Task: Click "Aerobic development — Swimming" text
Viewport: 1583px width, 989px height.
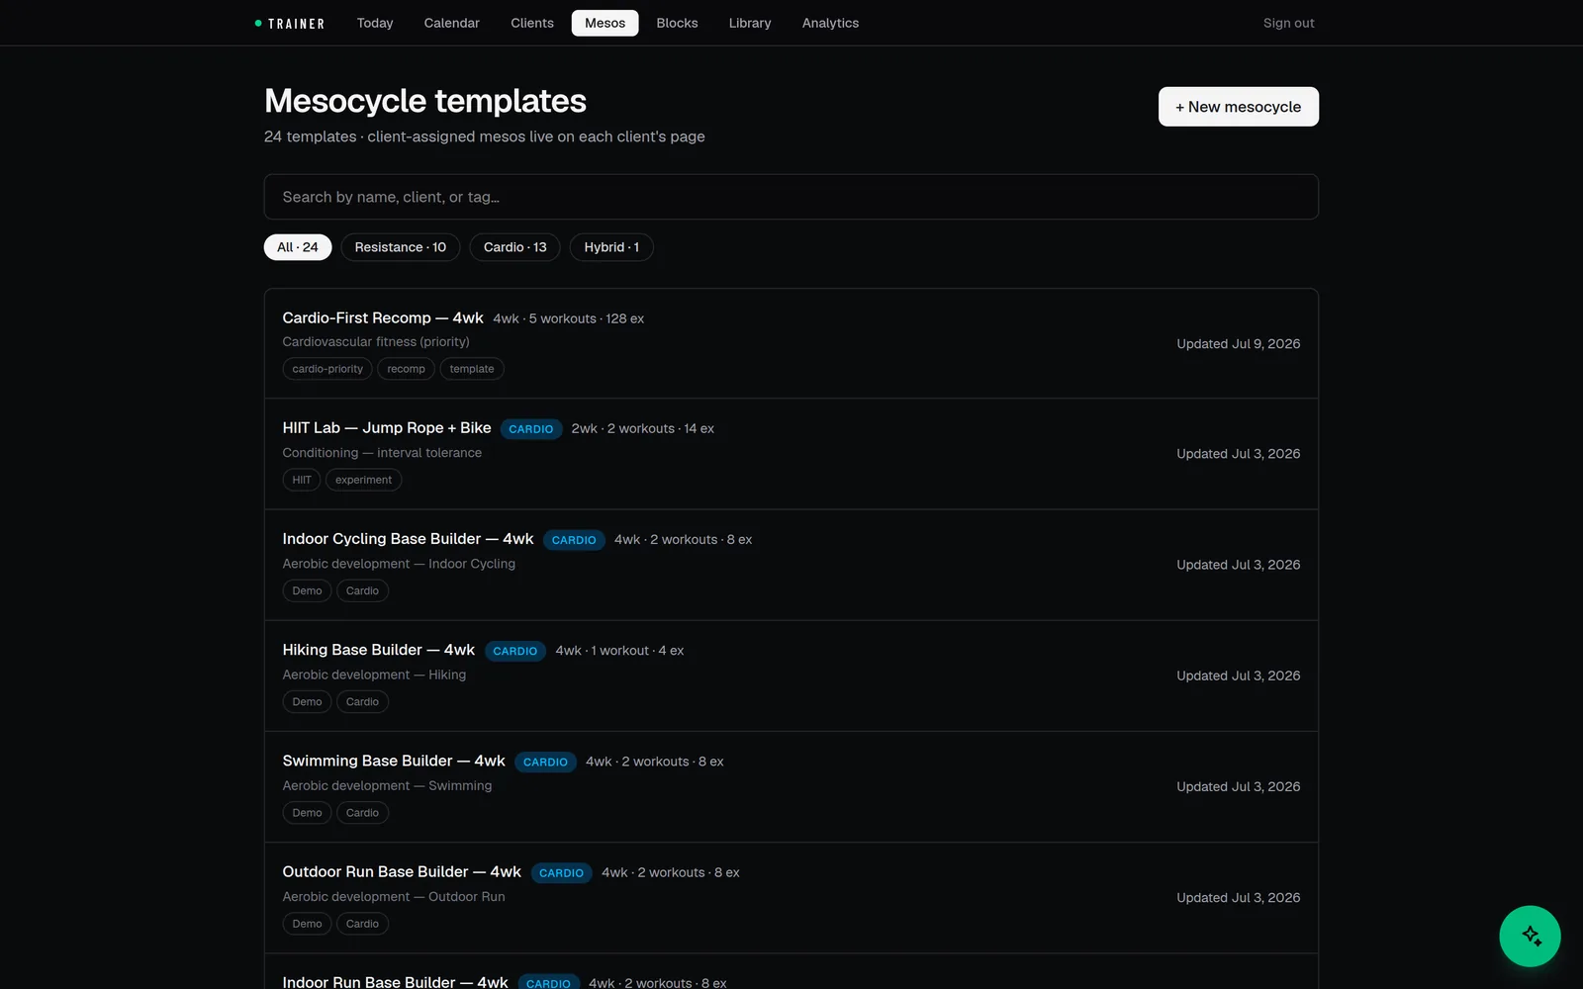Action: coord(387,785)
